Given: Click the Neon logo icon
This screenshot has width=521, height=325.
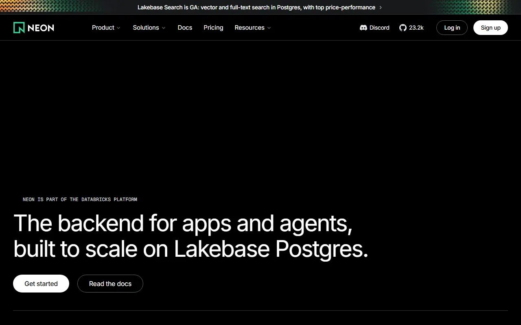Looking at the screenshot, I should [19, 28].
